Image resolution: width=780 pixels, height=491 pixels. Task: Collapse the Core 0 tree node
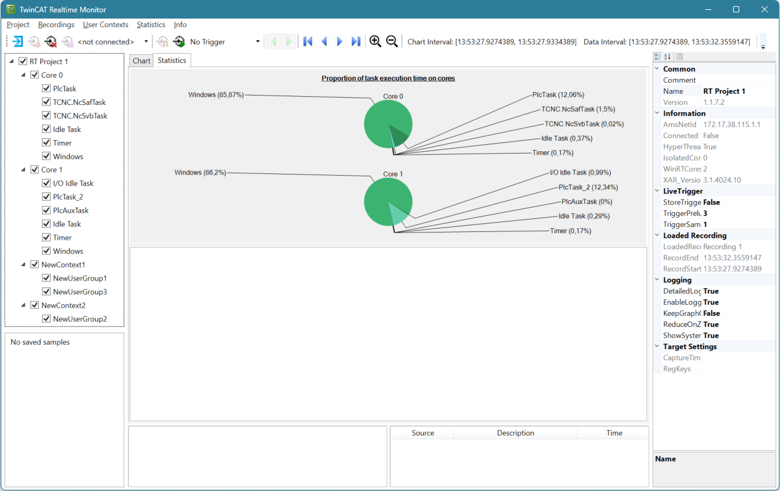(24, 75)
